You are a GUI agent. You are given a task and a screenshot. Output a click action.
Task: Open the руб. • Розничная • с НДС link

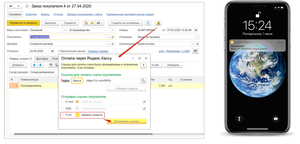174,51
